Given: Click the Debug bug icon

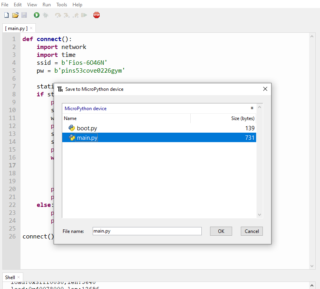Looking at the screenshot, I should 45,15.
